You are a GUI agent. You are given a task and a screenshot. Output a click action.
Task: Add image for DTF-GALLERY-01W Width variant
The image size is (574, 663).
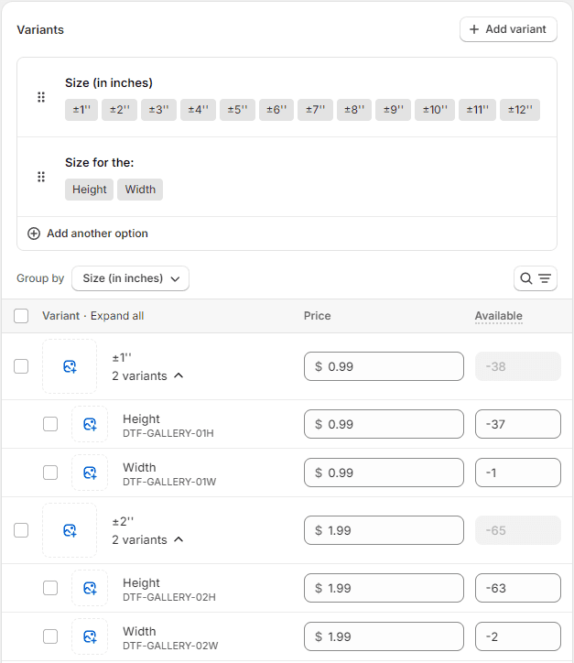pyautogui.click(x=90, y=473)
